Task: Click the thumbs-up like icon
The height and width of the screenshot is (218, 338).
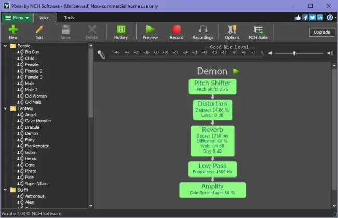Action: click(x=298, y=18)
